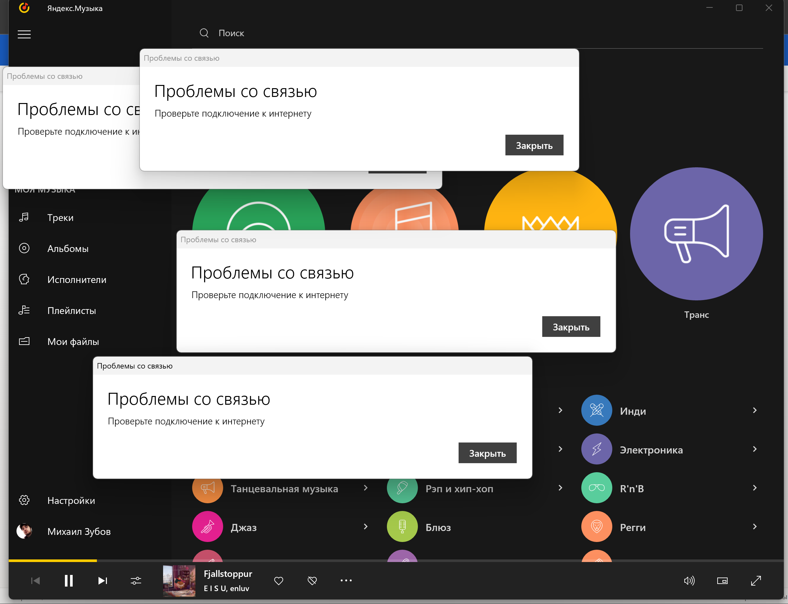Dislike the track with crossed heart
The image size is (788, 604).
tap(312, 581)
